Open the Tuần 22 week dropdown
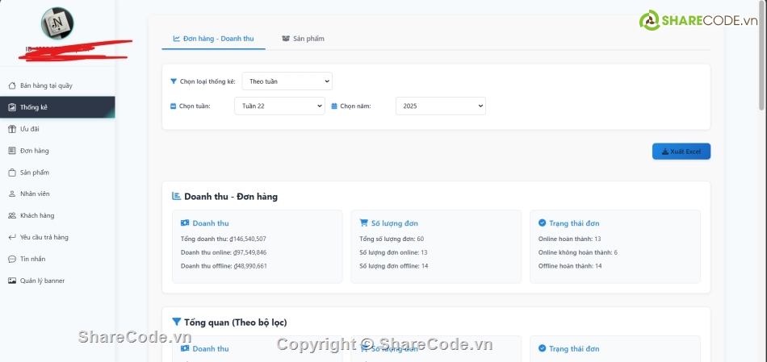The height and width of the screenshot is (362, 767). click(x=280, y=106)
